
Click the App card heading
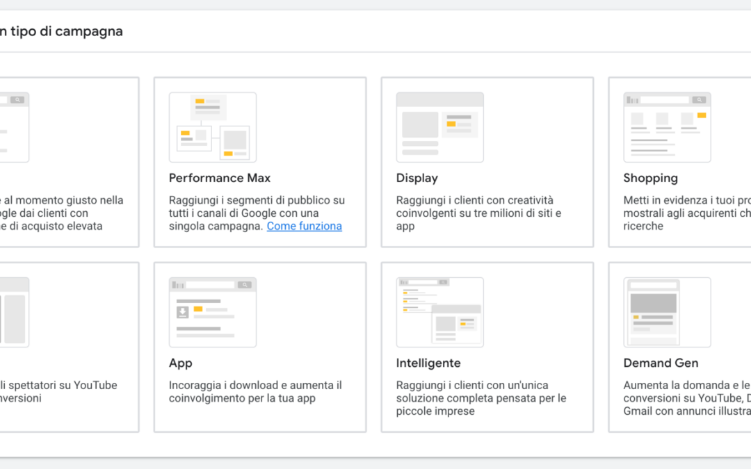pos(181,363)
